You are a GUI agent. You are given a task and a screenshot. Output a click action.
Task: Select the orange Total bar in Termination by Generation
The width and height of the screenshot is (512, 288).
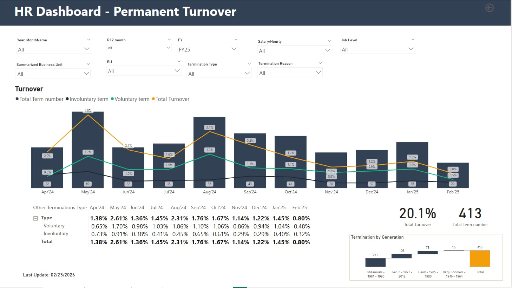pyautogui.click(x=480, y=258)
